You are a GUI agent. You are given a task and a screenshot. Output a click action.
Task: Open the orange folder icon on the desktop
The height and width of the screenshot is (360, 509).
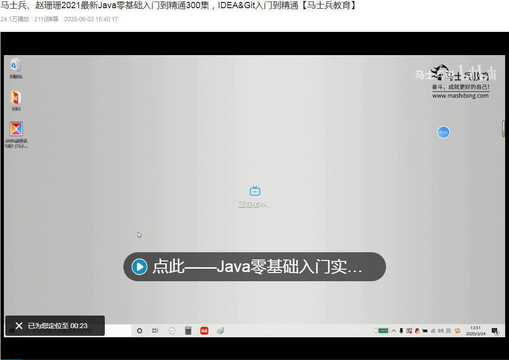pyautogui.click(x=16, y=101)
